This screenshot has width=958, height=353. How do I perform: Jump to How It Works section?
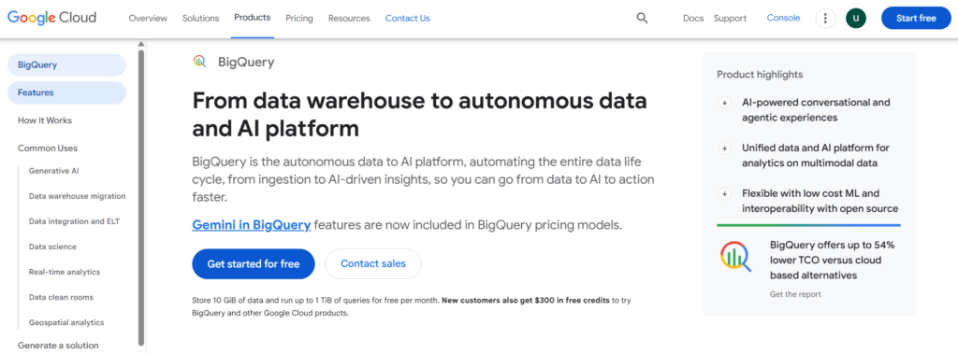(45, 120)
